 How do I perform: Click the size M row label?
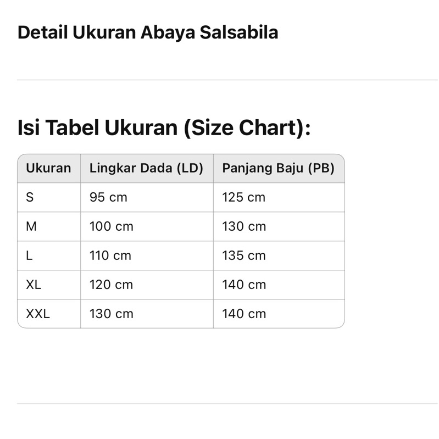31,226
